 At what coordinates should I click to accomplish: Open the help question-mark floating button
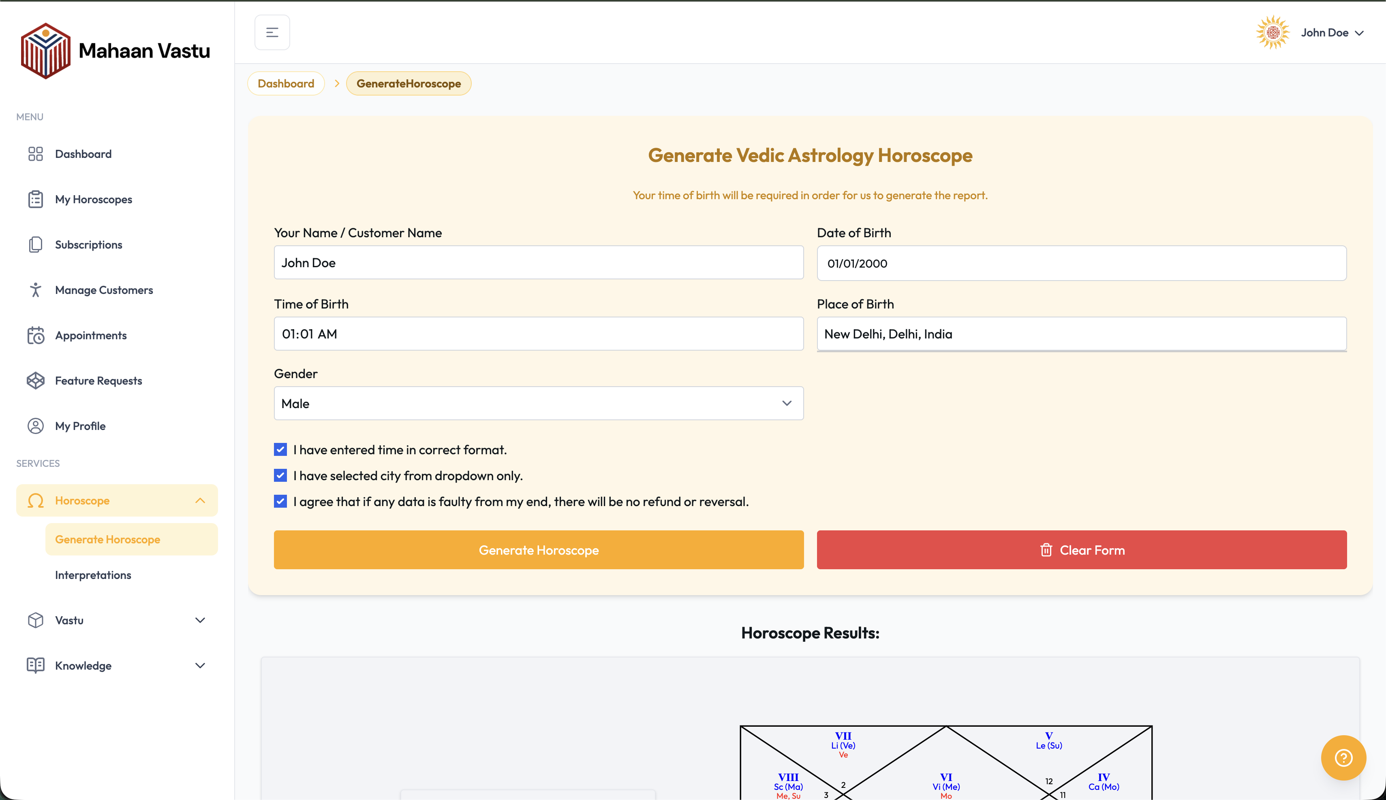click(x=1343, y=758)
